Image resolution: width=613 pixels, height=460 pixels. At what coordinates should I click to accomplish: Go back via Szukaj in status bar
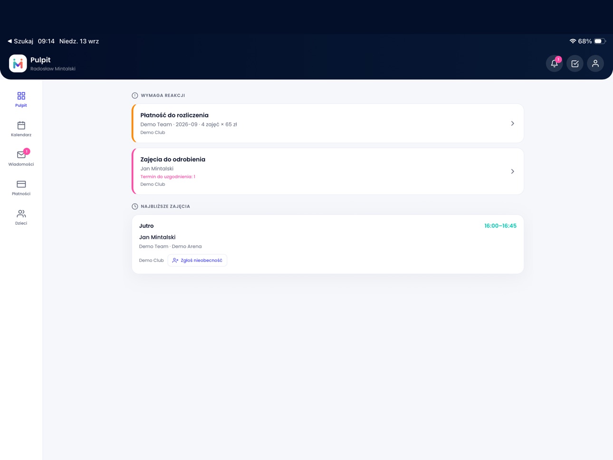tap(20, 41)
